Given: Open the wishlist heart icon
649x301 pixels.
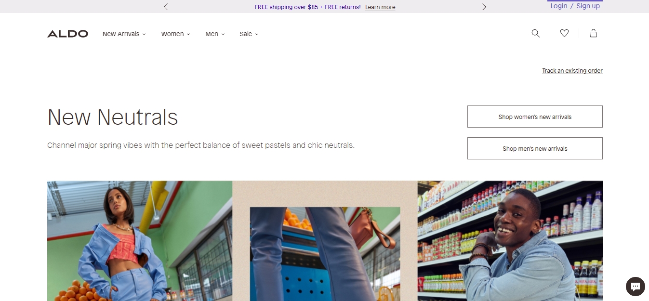Looking at the screenshot, I should [x=564, y=33].
